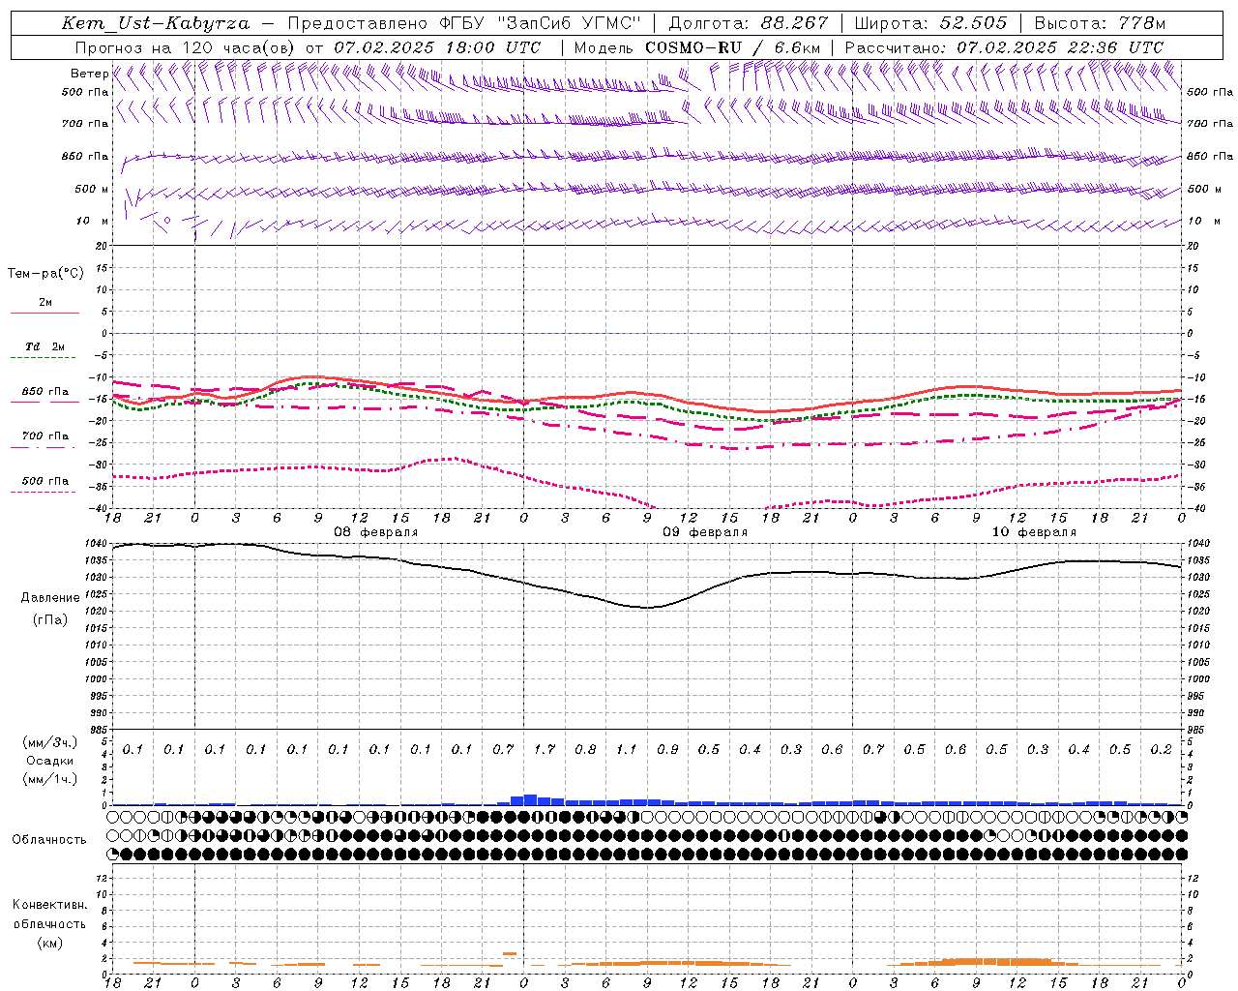Click the Широта: 52.505 value
1238x991 pixels.
(930, 23)
